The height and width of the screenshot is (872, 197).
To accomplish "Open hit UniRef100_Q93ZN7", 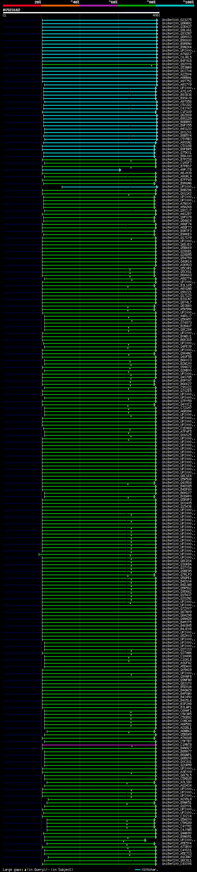I will click(176, 33).
